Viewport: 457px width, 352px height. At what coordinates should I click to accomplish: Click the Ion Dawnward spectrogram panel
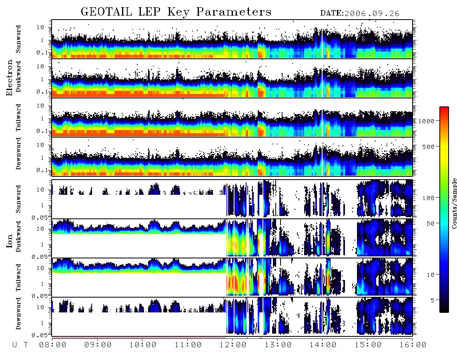(232, 317)
